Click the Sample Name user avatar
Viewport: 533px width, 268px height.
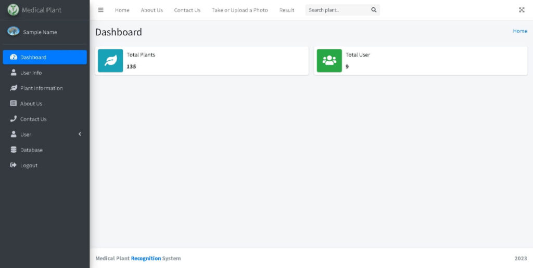point(14,32)
